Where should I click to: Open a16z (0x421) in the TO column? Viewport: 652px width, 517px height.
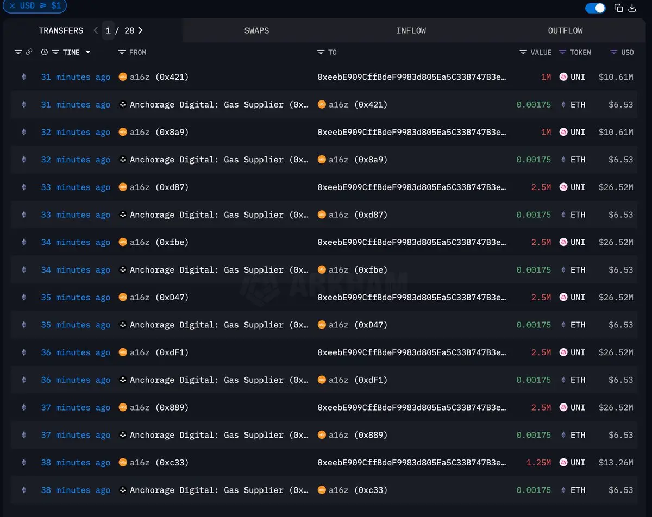coord(358,104)
